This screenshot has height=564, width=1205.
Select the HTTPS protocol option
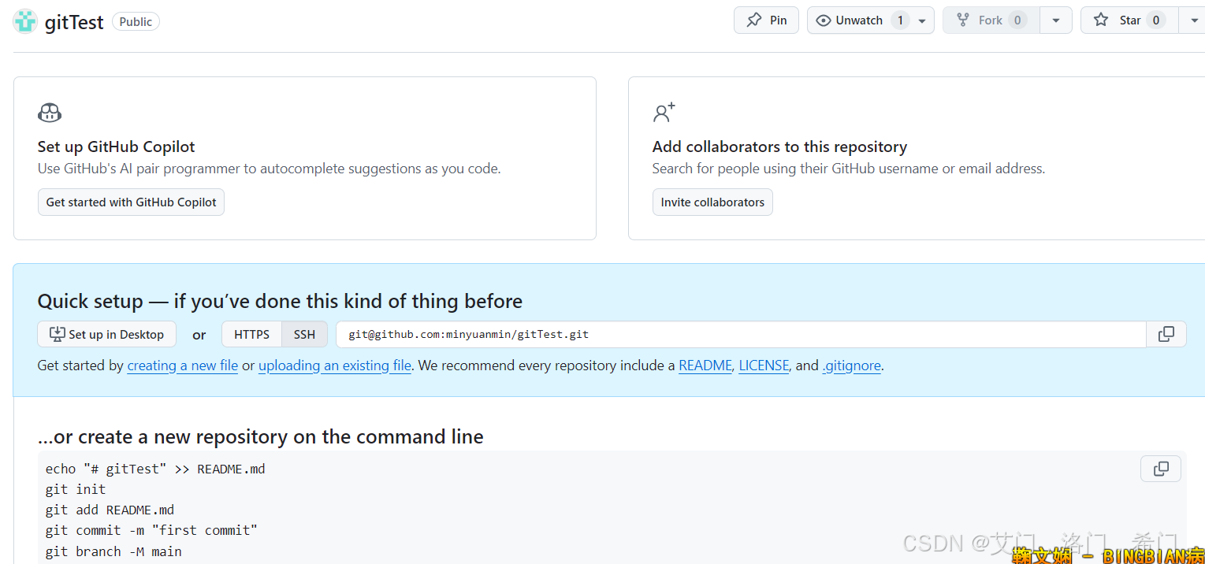[x=251, y=334]
